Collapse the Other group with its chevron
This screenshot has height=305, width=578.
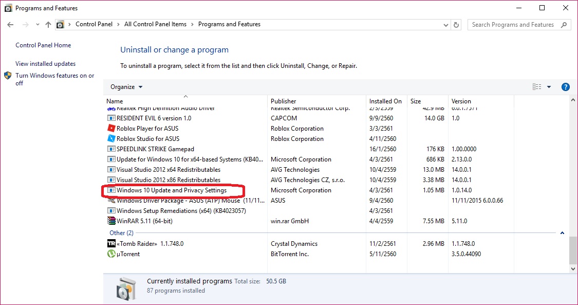[562, 233]
